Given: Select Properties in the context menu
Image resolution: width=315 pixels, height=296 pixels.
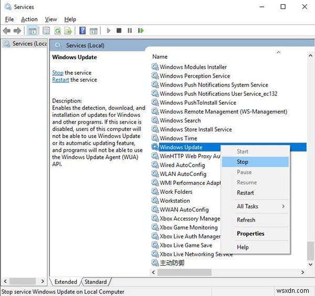Looking at the screenshot, I should coord(250,234).
